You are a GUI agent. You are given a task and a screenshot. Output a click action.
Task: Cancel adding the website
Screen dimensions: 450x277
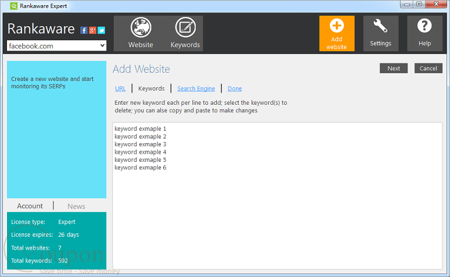coord(428,68)
